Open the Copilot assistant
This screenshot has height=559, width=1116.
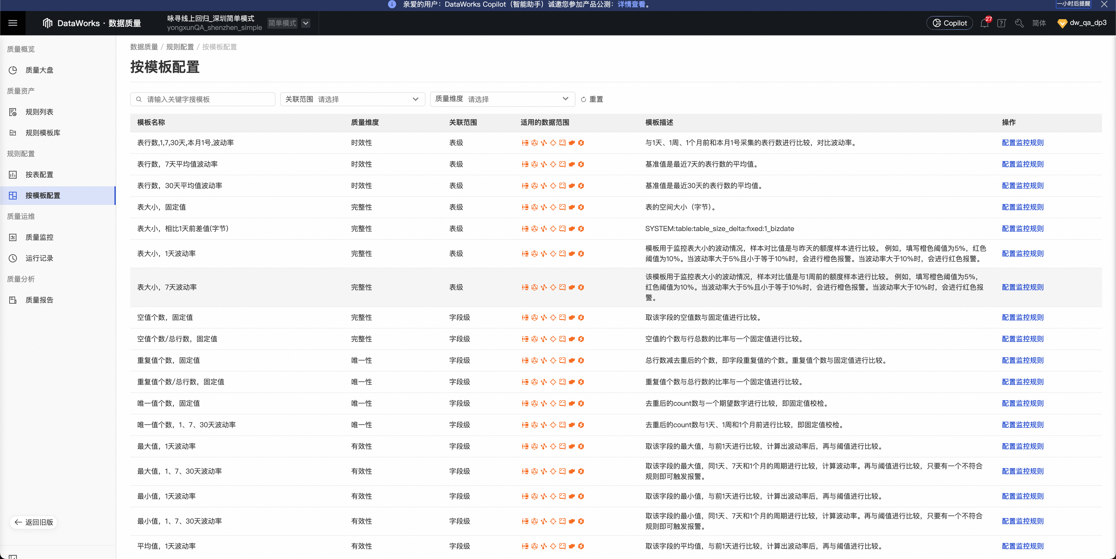(x=949, y=23)
